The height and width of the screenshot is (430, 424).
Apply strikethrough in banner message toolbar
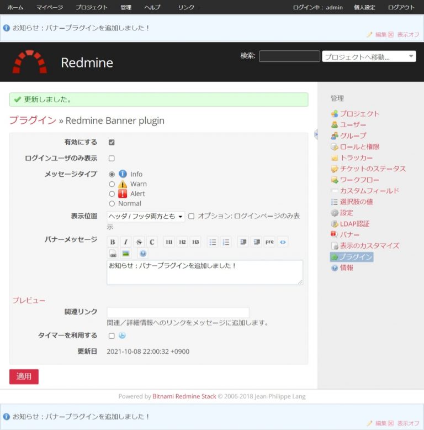[139, 242]
